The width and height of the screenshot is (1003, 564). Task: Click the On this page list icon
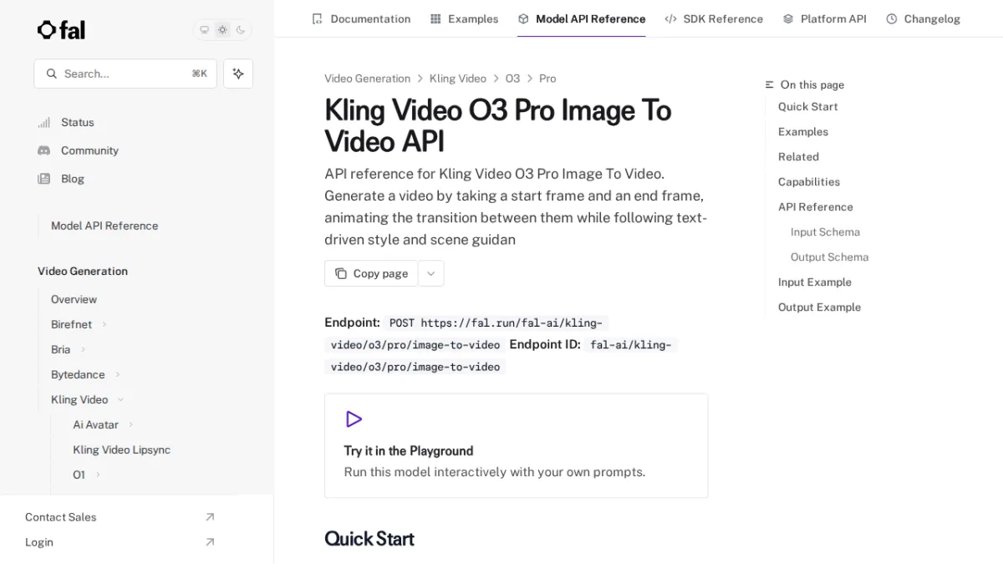770,85
